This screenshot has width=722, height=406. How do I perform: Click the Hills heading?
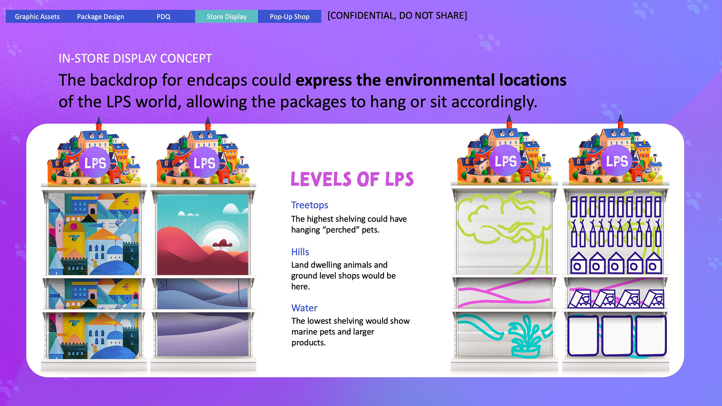[x=300, y=252]
